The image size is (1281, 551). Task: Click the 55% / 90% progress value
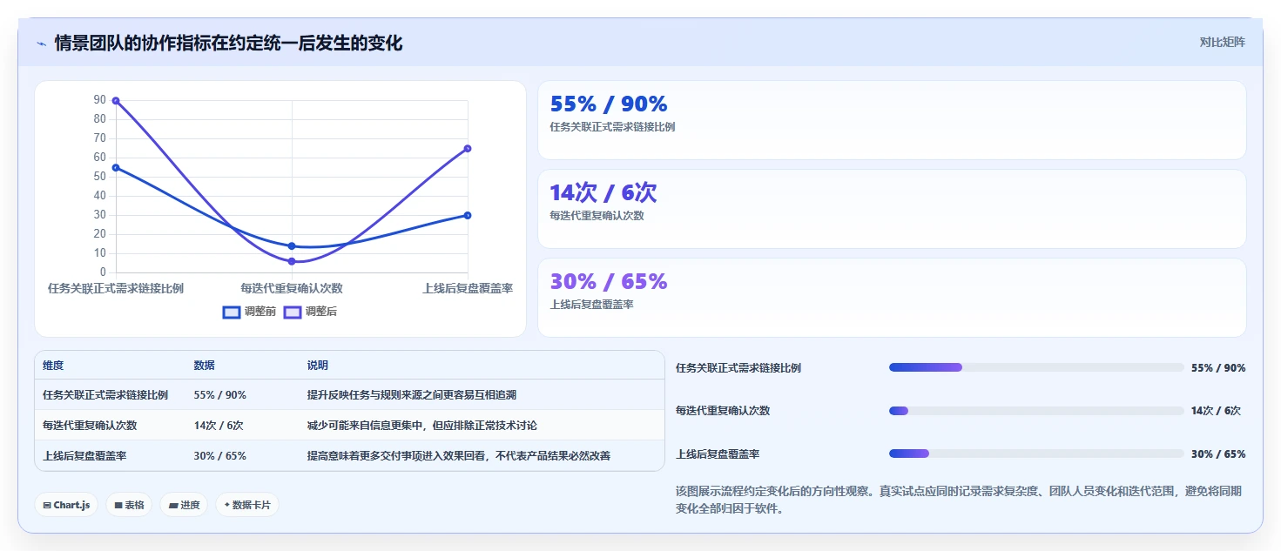click(1218, 368)
